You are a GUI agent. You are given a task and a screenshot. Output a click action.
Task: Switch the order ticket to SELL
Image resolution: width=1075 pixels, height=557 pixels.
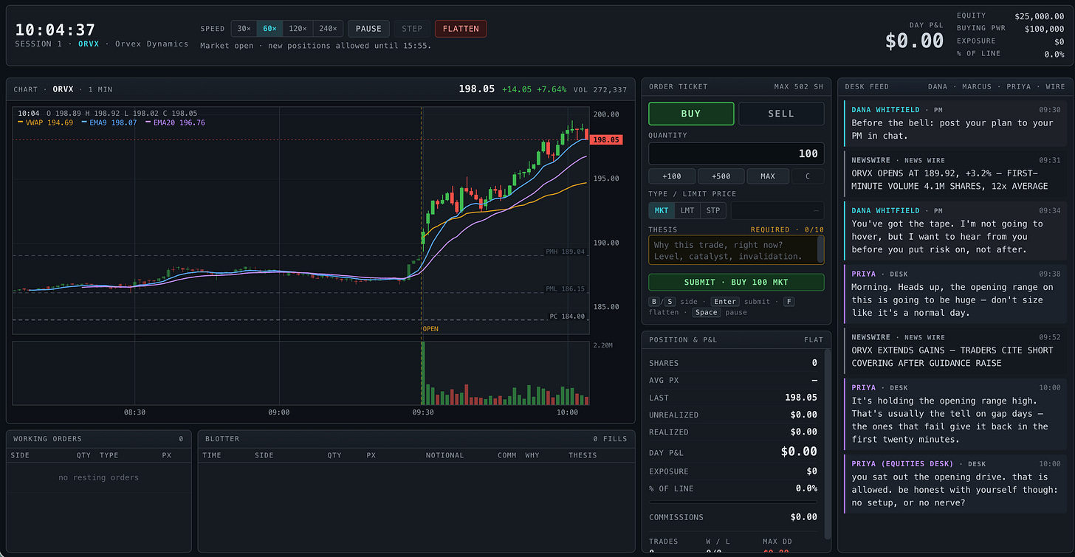tap(781, 114)
